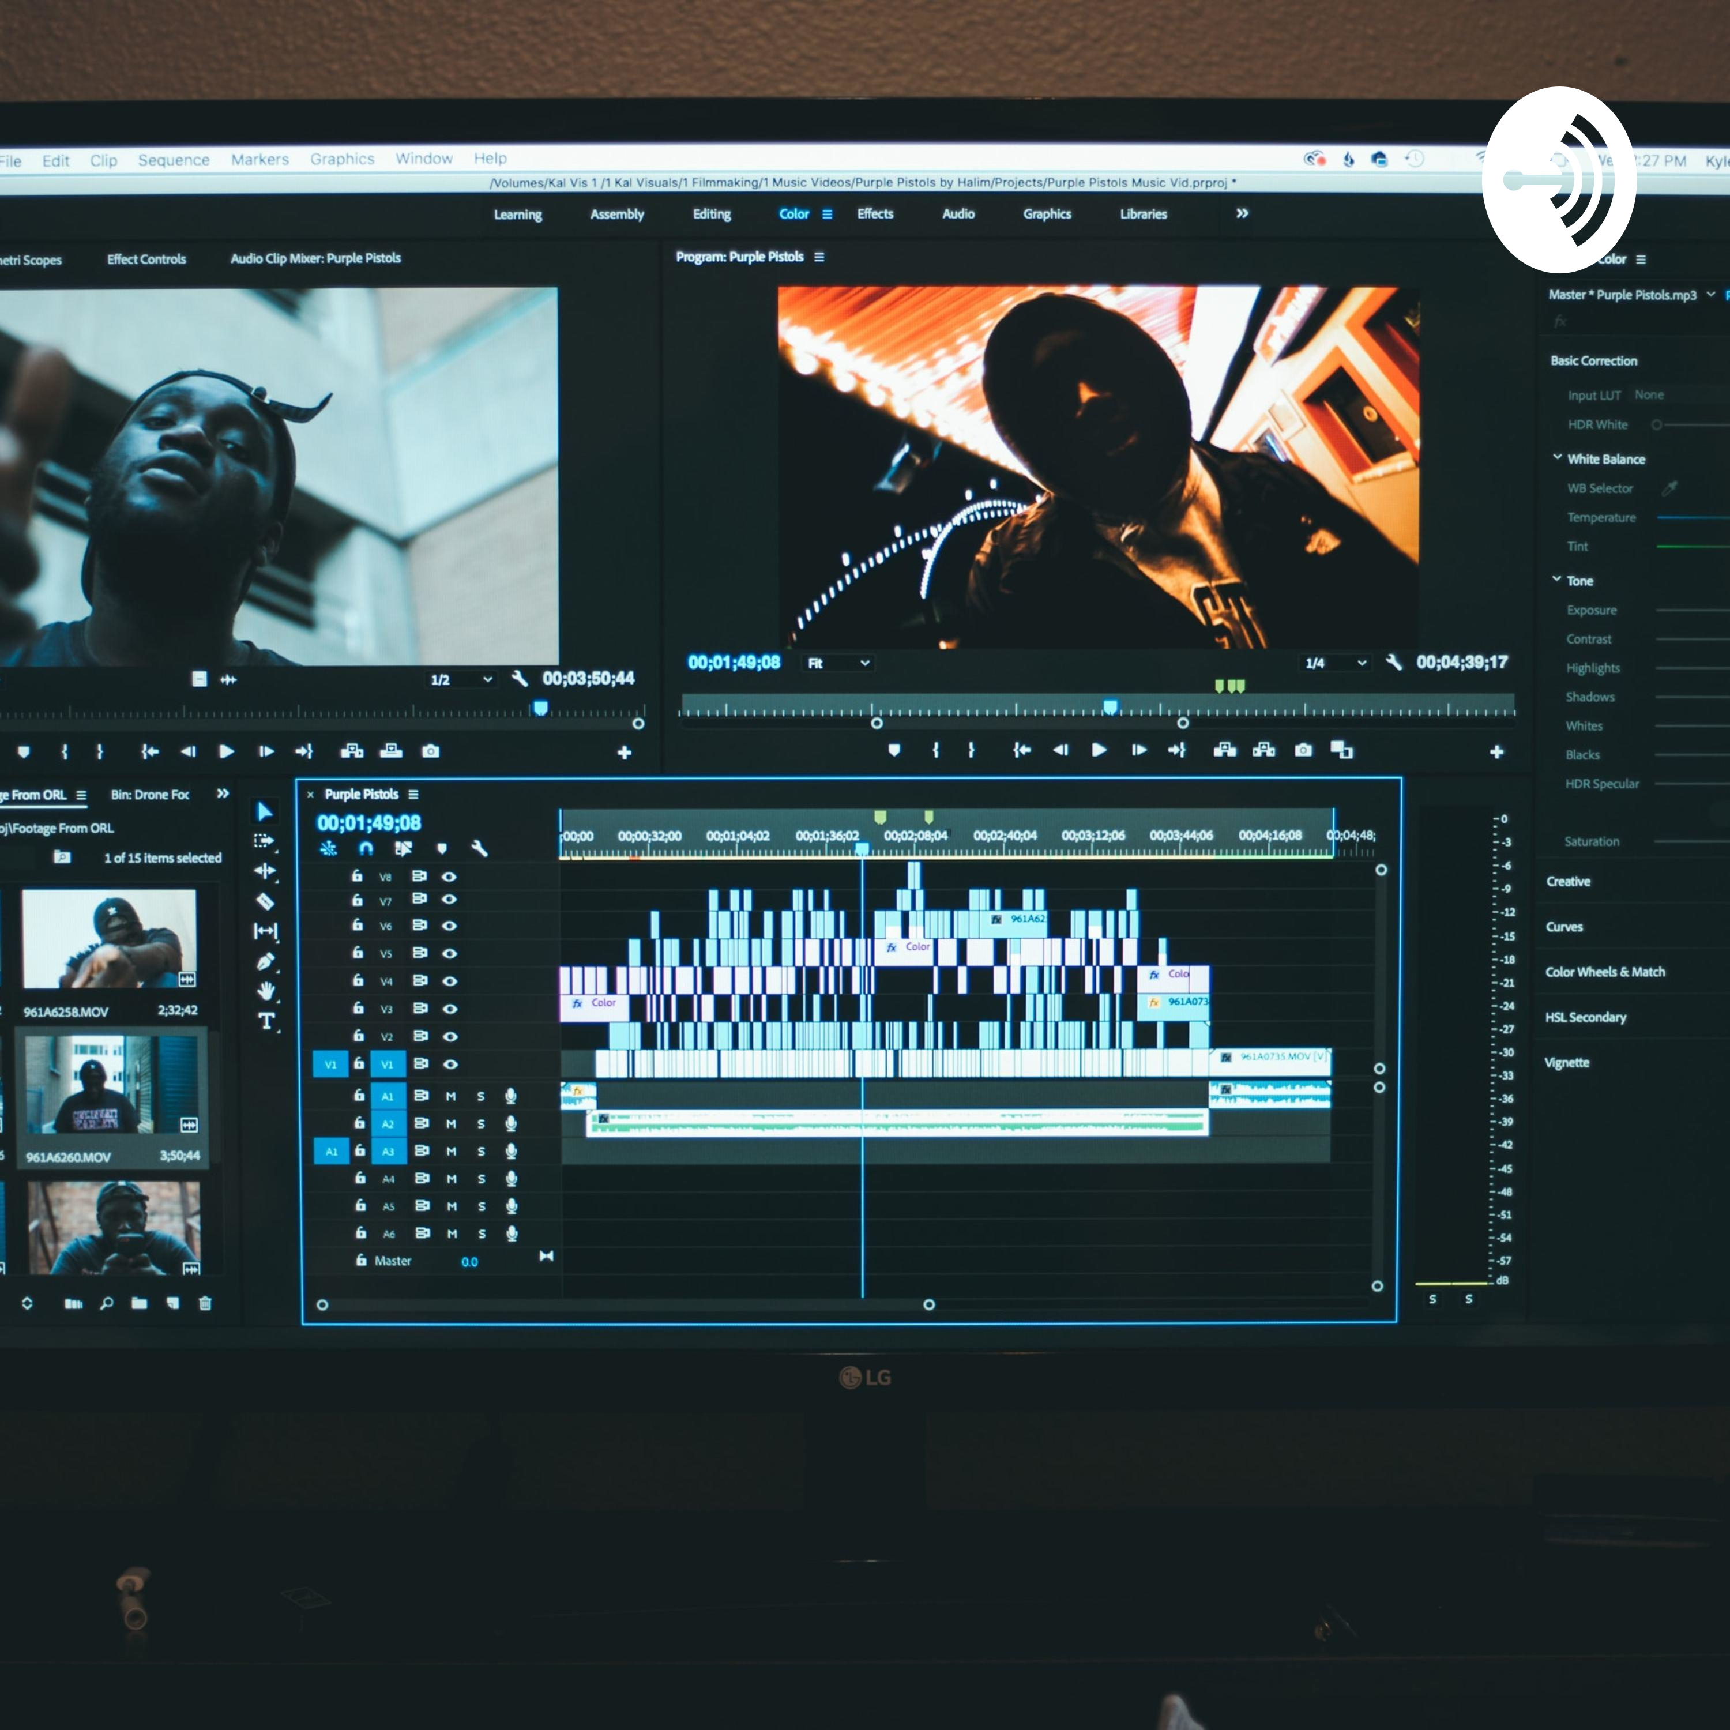Switch to the Editing workspace tab

pyautogui.click(x=712, y=214)
